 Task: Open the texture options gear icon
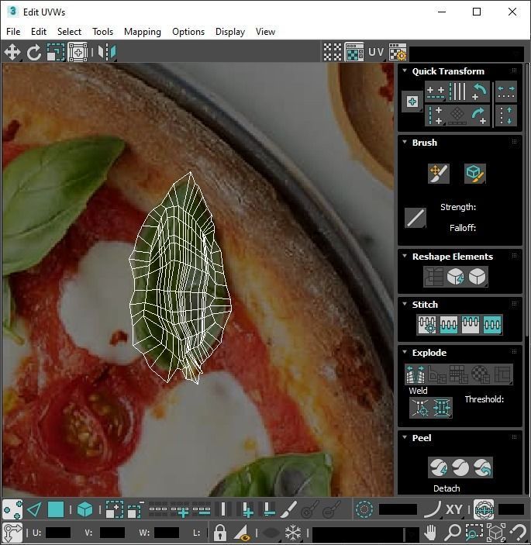point(398,53)
